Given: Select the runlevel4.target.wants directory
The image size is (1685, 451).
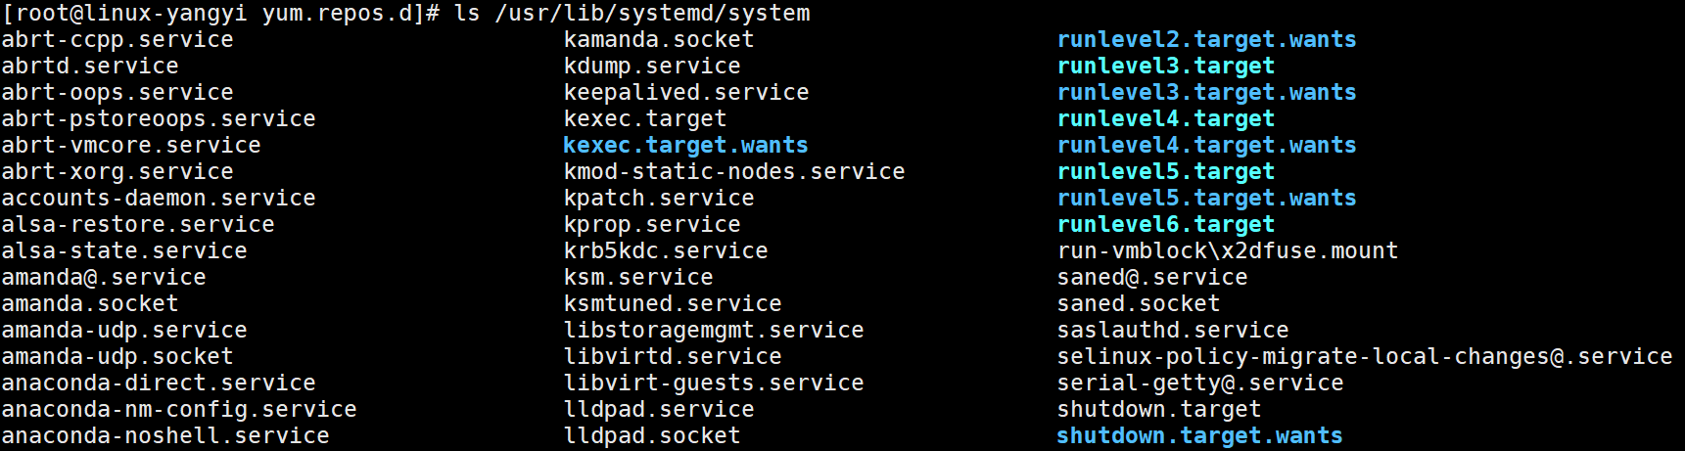Looking at the screenshot, I should pyautogui.click(x=1206, y=146).
